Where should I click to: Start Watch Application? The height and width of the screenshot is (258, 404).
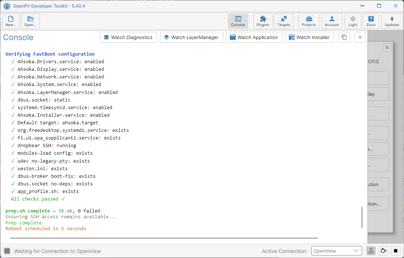[254, 37]
